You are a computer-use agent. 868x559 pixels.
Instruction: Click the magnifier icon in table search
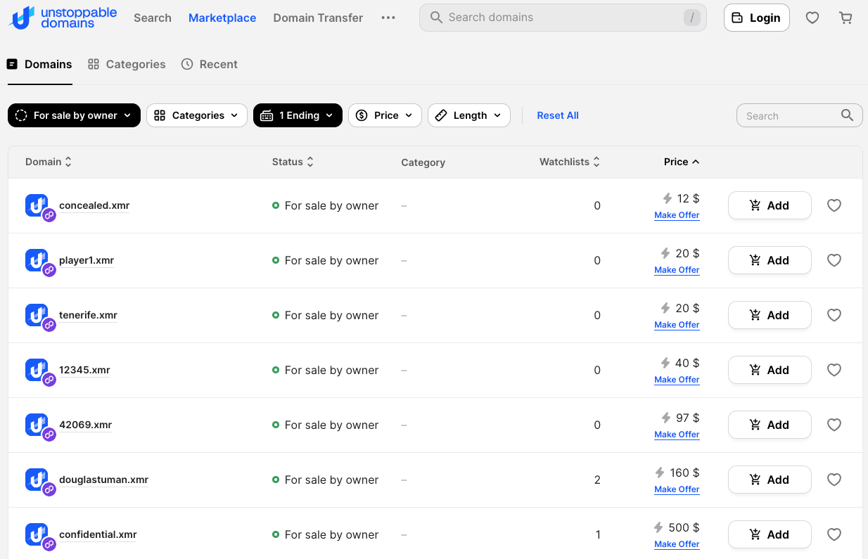click(848, 115)
